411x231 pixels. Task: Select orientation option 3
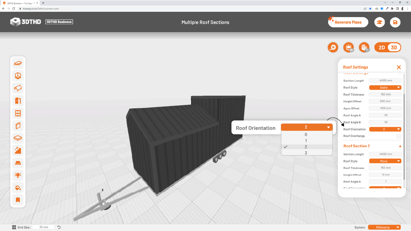tap(307, 153)
